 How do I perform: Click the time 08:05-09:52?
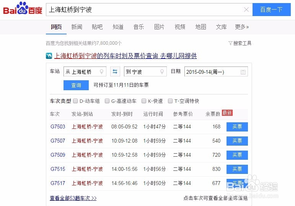tap(124, 127)
